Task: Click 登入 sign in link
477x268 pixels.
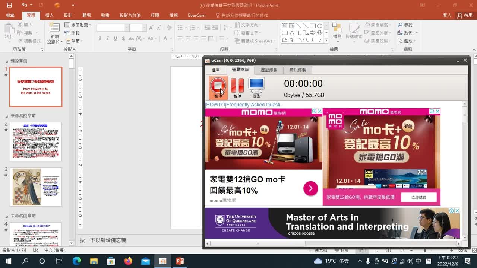Action: pos(447,15)
